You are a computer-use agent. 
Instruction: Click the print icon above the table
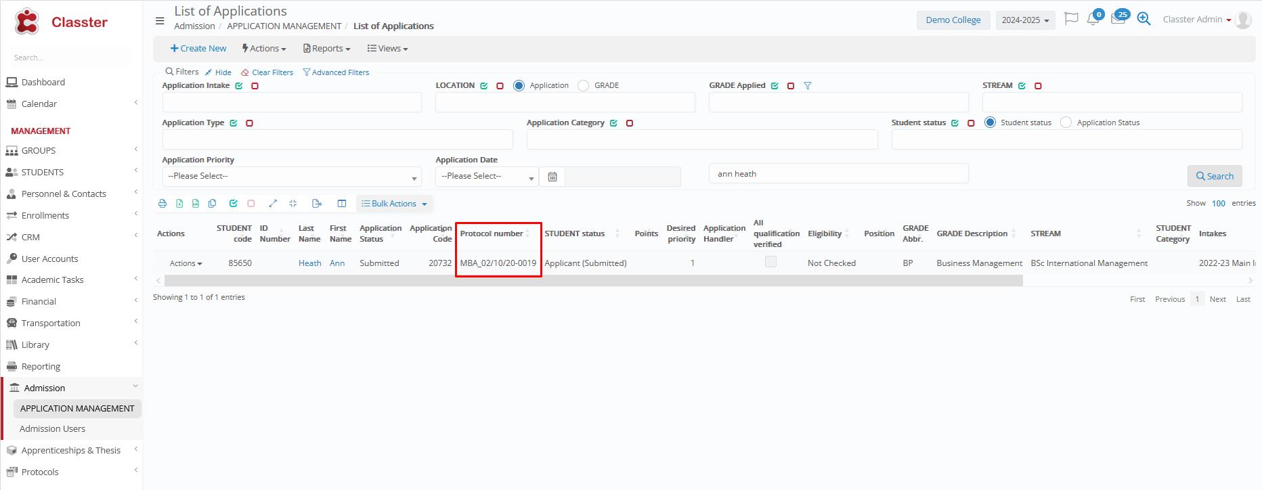click(x=162, y=204)
